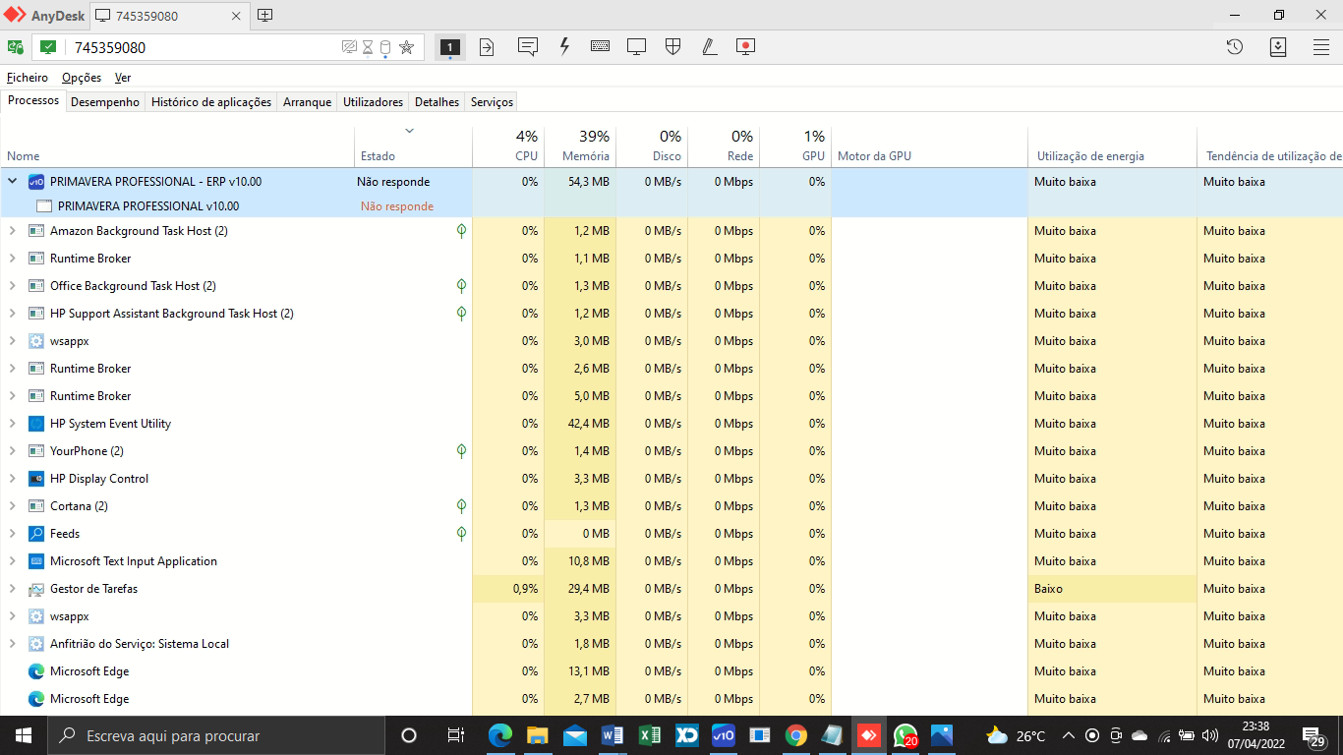Open the whiteboard pen icon

point(709,46)
